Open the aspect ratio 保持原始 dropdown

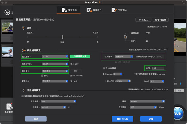[55, 81]
